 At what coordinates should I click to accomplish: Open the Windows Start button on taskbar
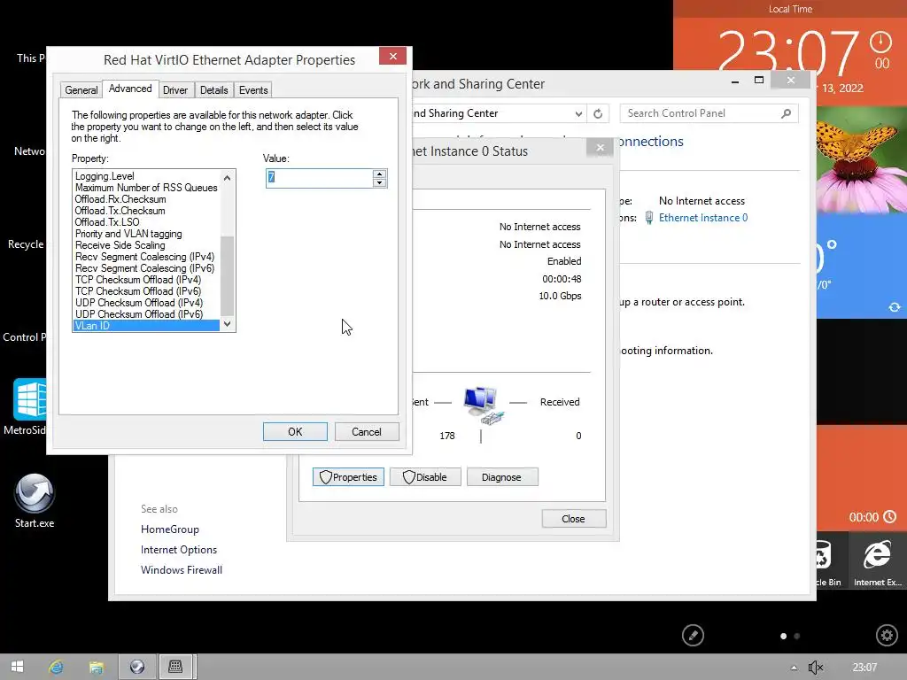tap(18, 667)
